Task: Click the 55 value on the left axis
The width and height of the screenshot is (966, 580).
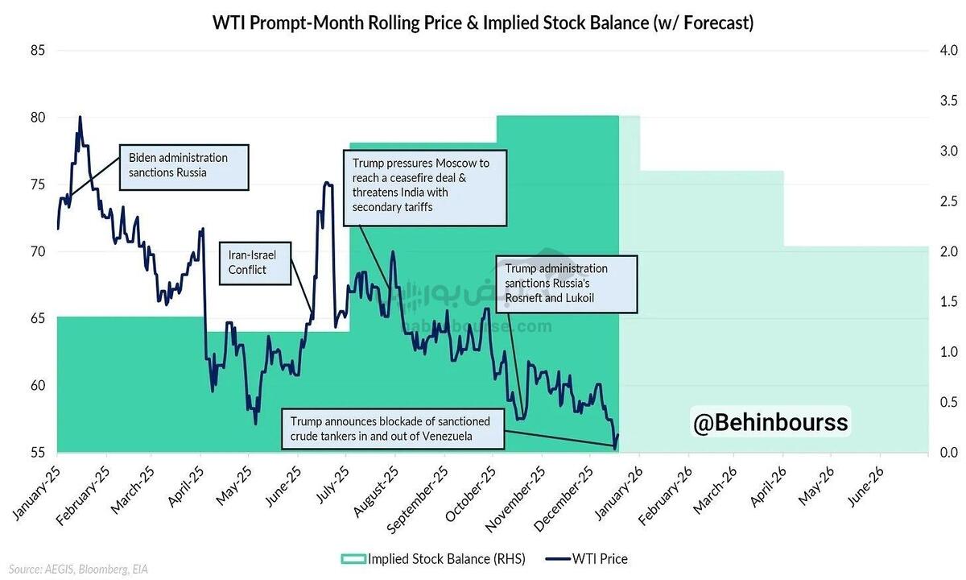Action: pos(37,452)
